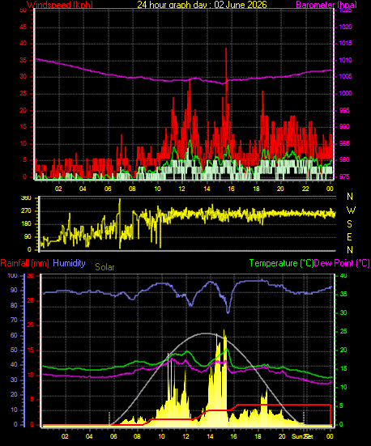
Task: Click the 985 barometer axis value
Action: coord(344,143)
